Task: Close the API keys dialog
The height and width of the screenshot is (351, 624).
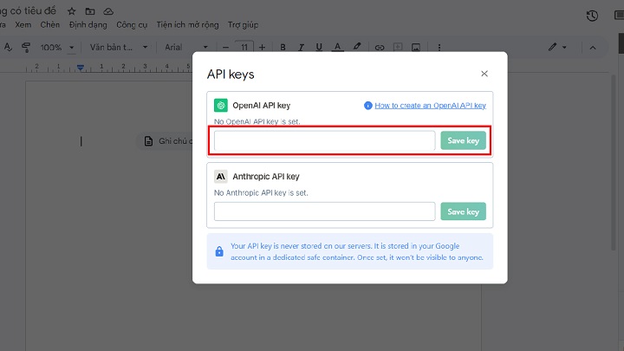Action: coord(484,74)
